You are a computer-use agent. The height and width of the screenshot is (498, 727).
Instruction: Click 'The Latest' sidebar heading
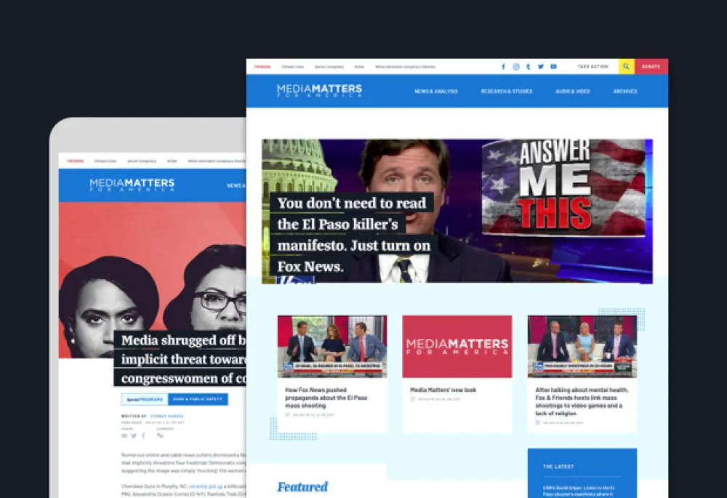558,467
